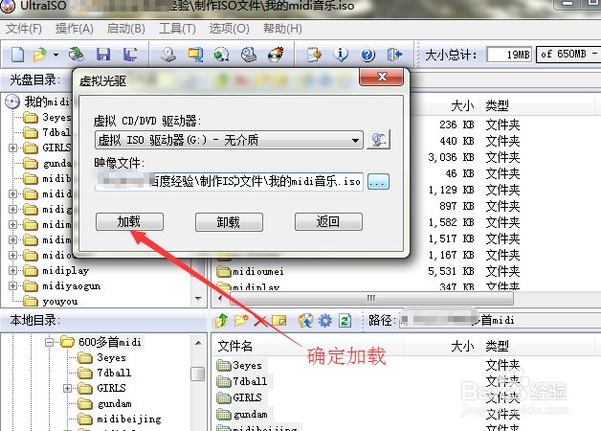
Task: Expand the midiyaogun folder in disc tree
Action: pyautogui.click(x=12, y=286)
